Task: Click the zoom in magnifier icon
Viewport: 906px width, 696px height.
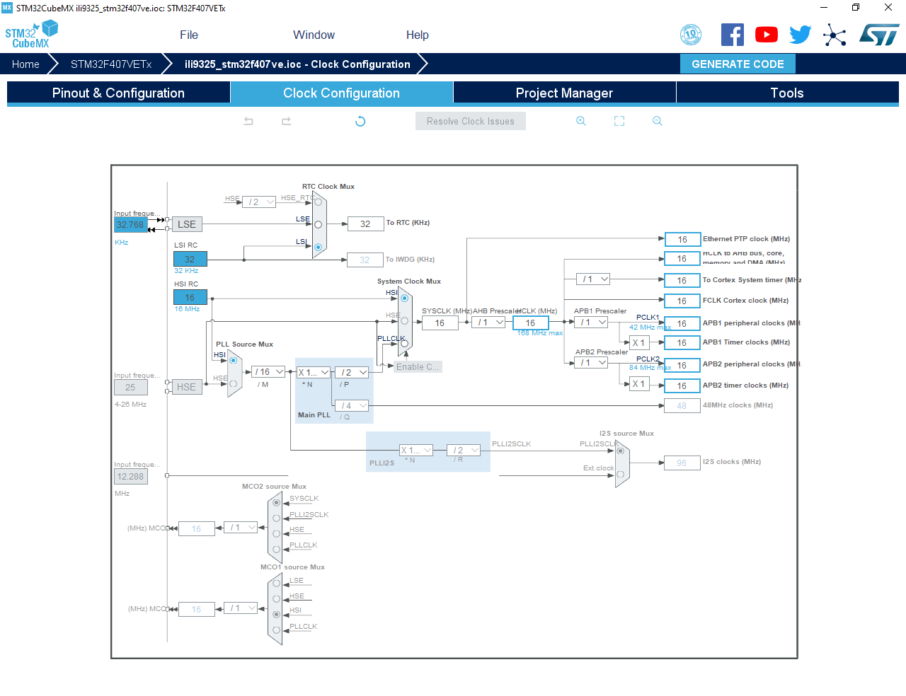Action: (581, 121)
